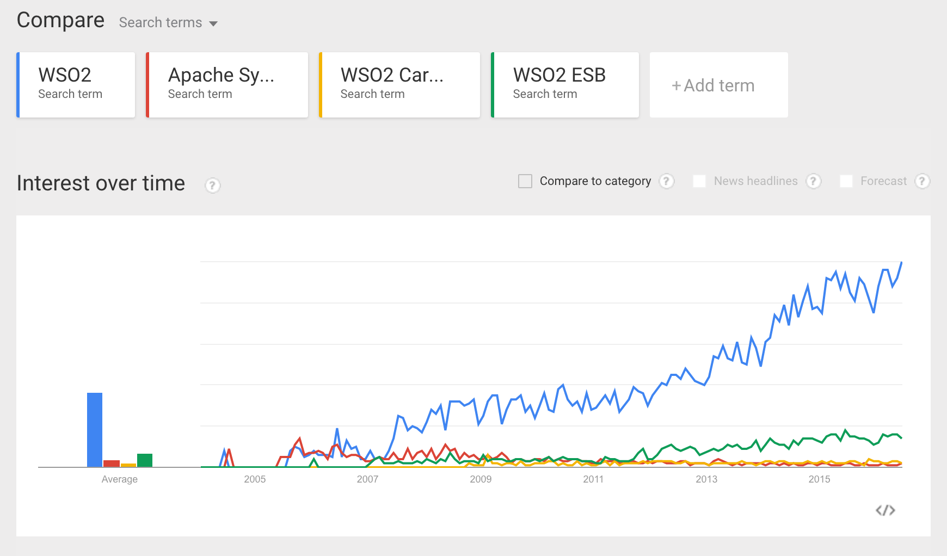Click the 2009 label on the timeline
This screenshot has height=556, width=947.
pyautogui.click(x=481, y=479)
